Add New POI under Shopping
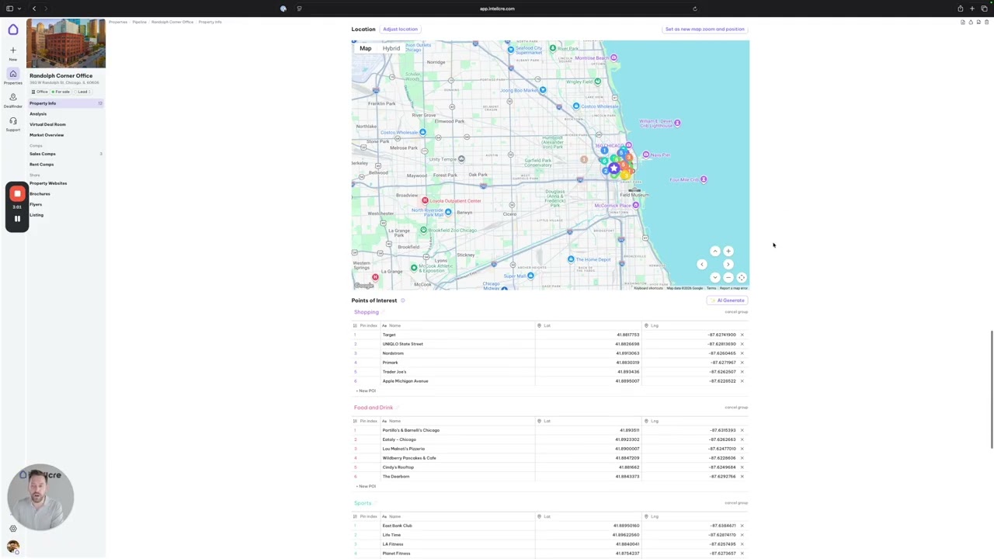The width and height of the screenshot is (994, 559). click(366, 391)
